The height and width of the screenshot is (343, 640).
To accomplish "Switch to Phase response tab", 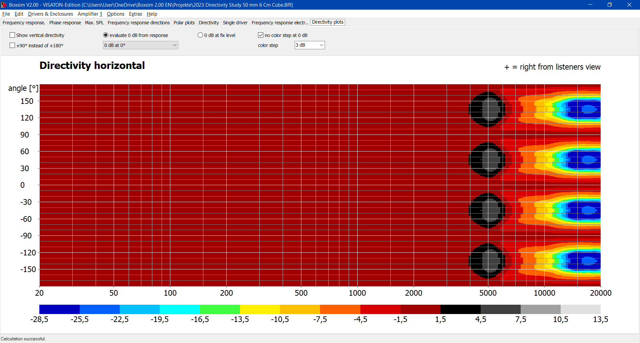I will coord(65,23).
